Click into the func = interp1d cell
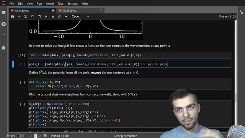The height and width of the screenshot is (138, 245). (x=129, y=55)
